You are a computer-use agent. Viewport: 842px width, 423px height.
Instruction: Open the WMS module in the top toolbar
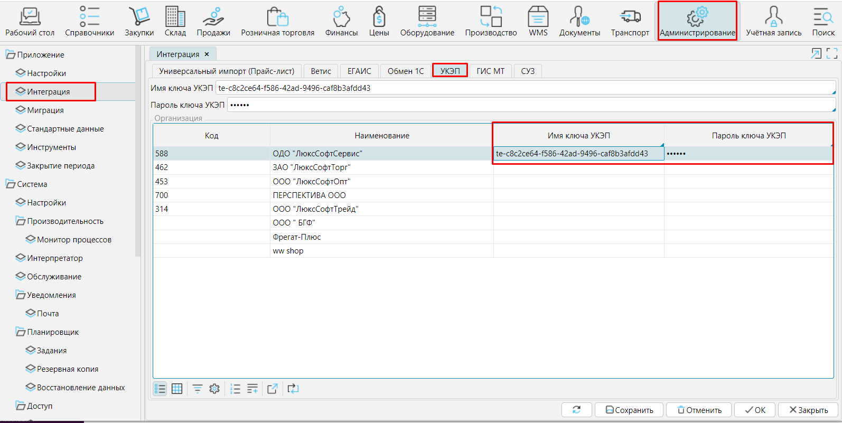[538, 22]
